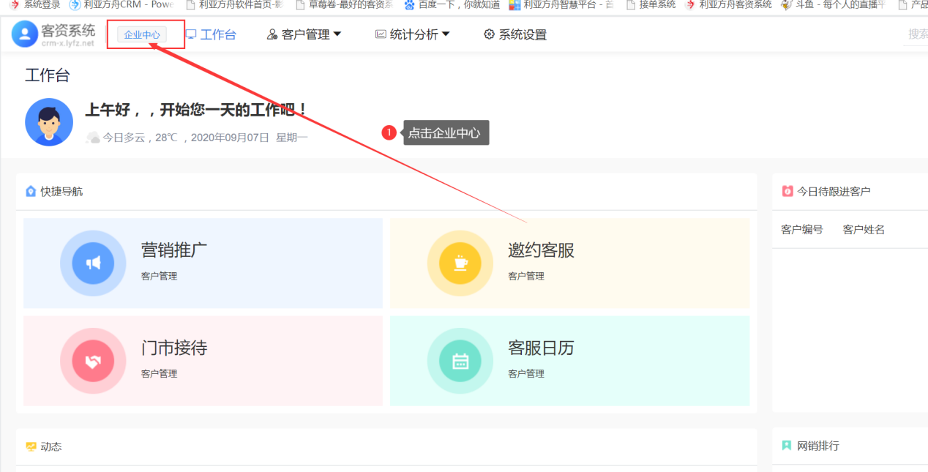Click the 快捷导航 home icon
Screen dimensions: 928x472
point(31,191)
